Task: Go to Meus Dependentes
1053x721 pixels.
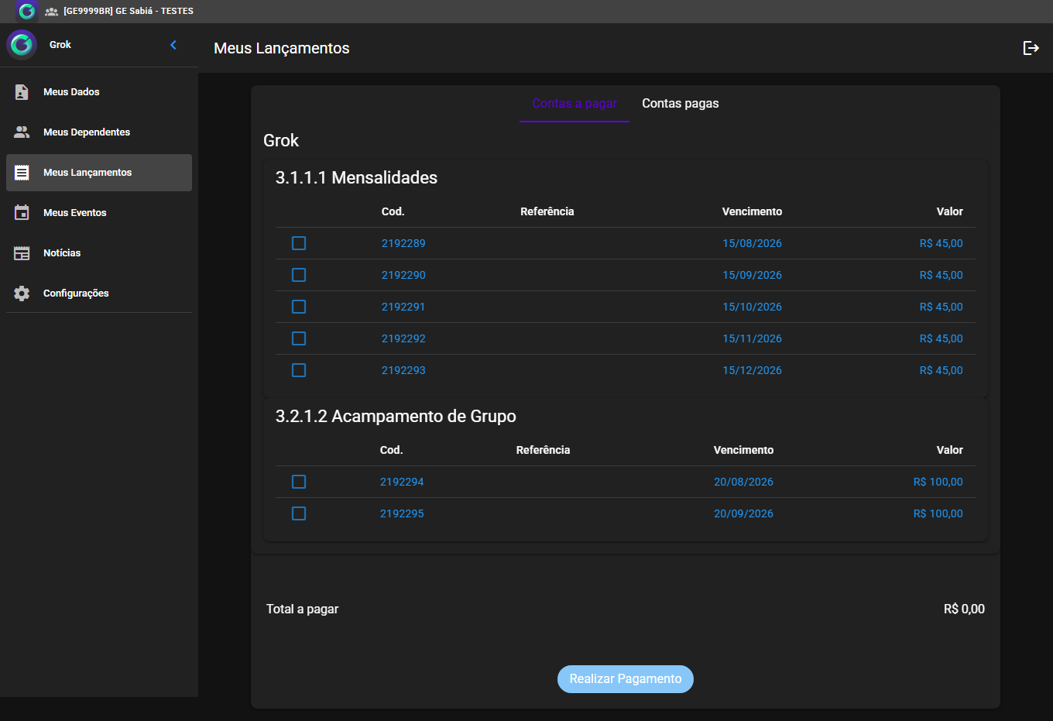Action: [99, 132]
